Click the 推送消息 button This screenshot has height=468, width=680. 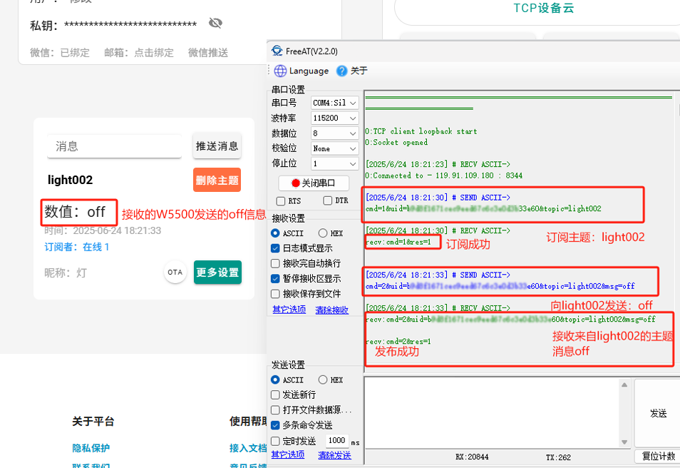point(217,146)
